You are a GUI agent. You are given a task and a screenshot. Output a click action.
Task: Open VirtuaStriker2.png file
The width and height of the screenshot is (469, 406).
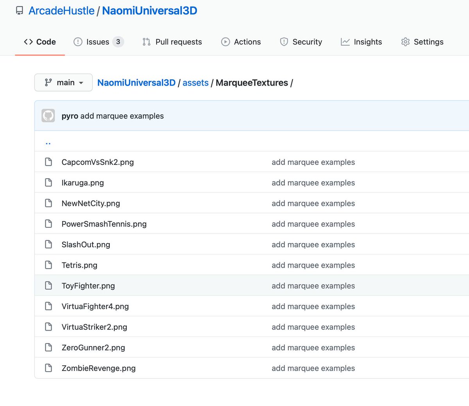94,327
